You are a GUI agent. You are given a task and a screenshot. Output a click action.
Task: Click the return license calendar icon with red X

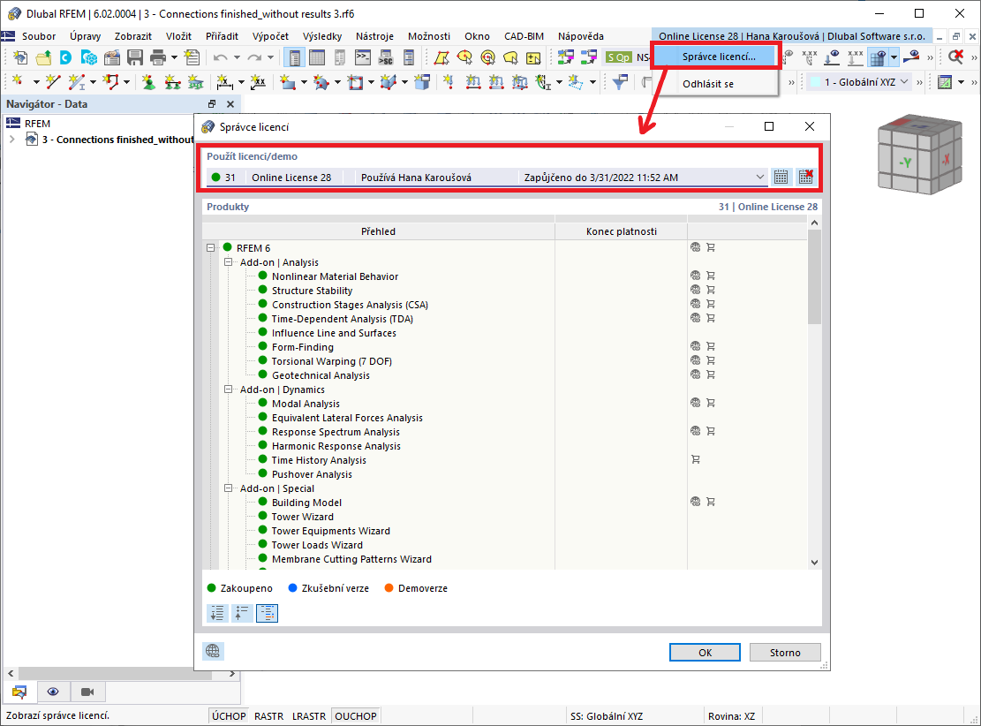(x=806, y=178)
